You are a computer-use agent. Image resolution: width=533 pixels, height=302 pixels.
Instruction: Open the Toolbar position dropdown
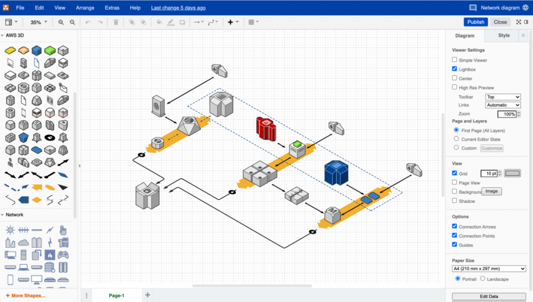click(x=502, y=97)
